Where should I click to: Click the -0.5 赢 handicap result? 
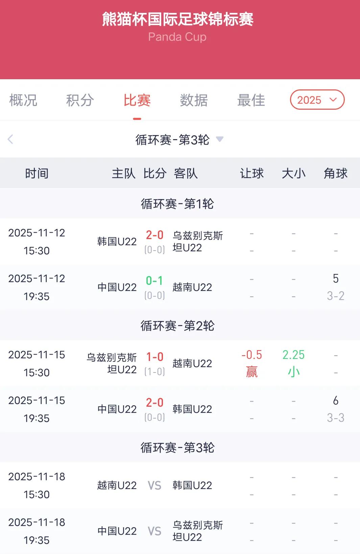(x=251, y=363)
